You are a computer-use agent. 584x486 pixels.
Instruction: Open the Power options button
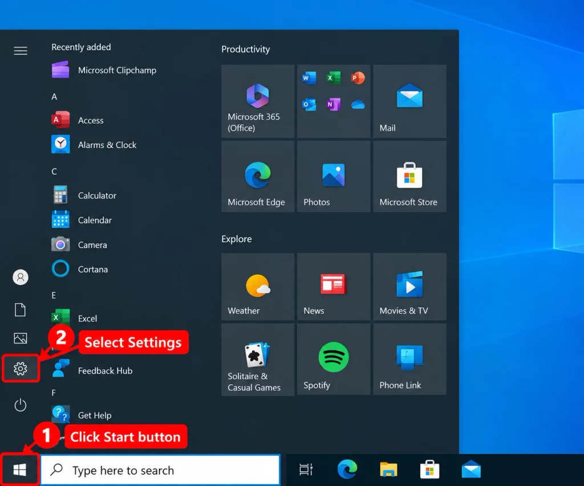21,405
